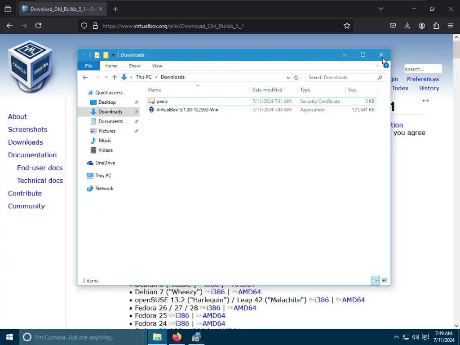The height and width of the screenshot is (345, 460).
Task: Open the End-user docs link
Action: tap(40, 168)
